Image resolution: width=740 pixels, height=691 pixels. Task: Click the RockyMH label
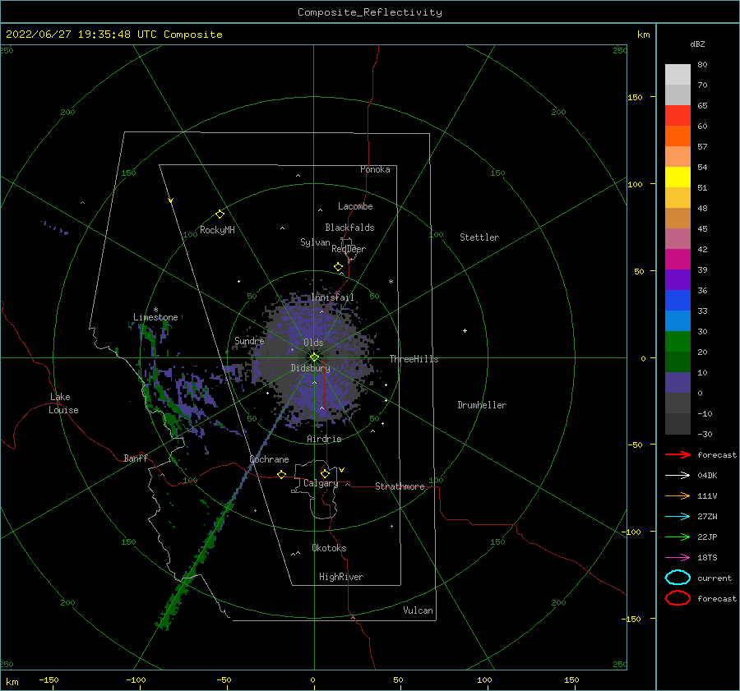pyautogui.click(x=217, y=230)
